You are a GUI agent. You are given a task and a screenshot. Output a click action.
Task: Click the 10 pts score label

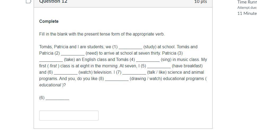click(200, 2)
